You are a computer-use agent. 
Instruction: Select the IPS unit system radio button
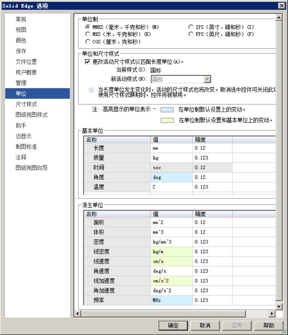(x=191, y=27)
